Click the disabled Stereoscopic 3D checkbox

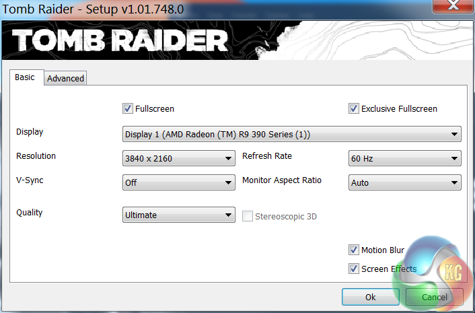click(x=247, y=216)
